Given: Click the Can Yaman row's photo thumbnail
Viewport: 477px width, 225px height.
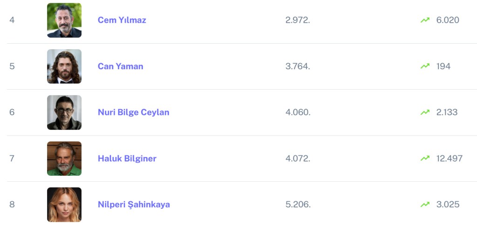Looking at the screenshot, I should click(64, 66).
